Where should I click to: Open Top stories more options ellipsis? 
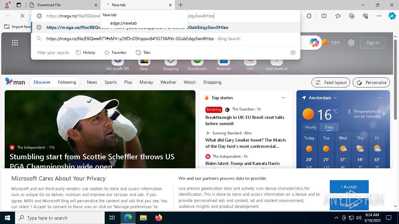tap(283, 98)
